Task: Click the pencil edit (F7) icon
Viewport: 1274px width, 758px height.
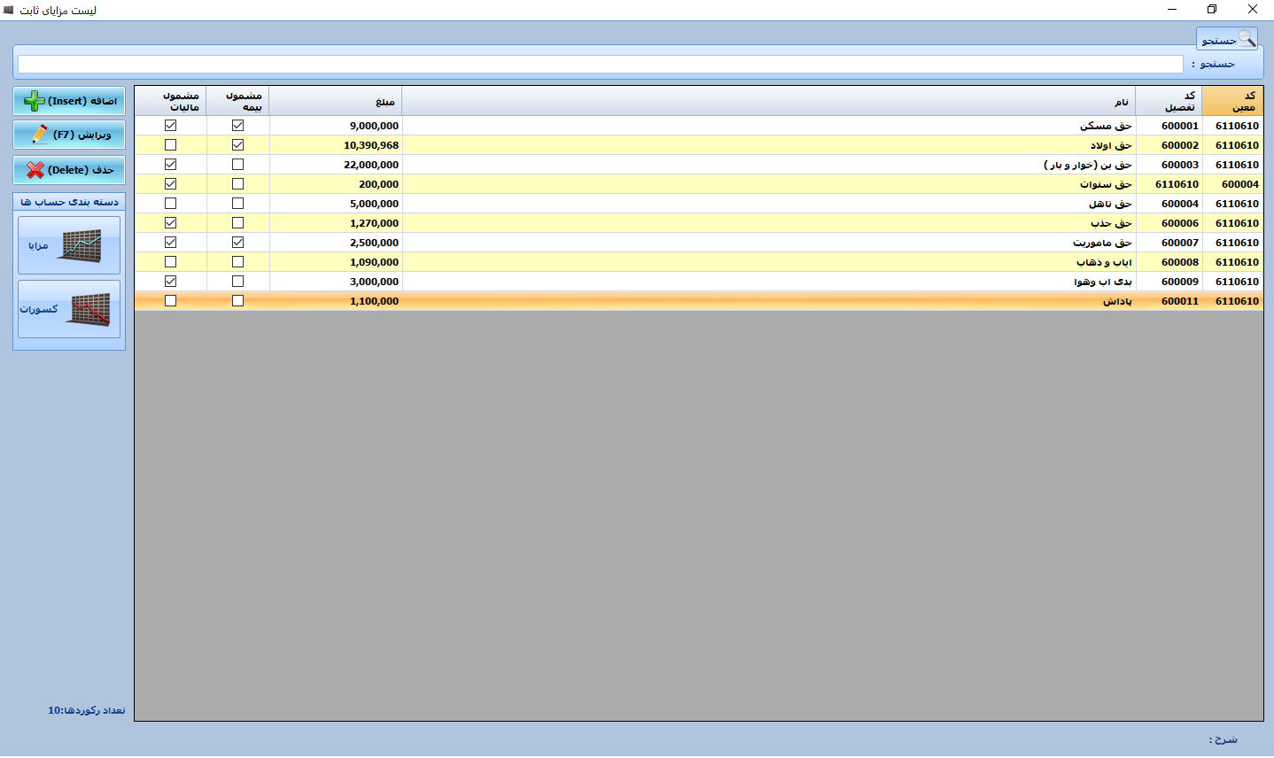Action: coord(40,135)
